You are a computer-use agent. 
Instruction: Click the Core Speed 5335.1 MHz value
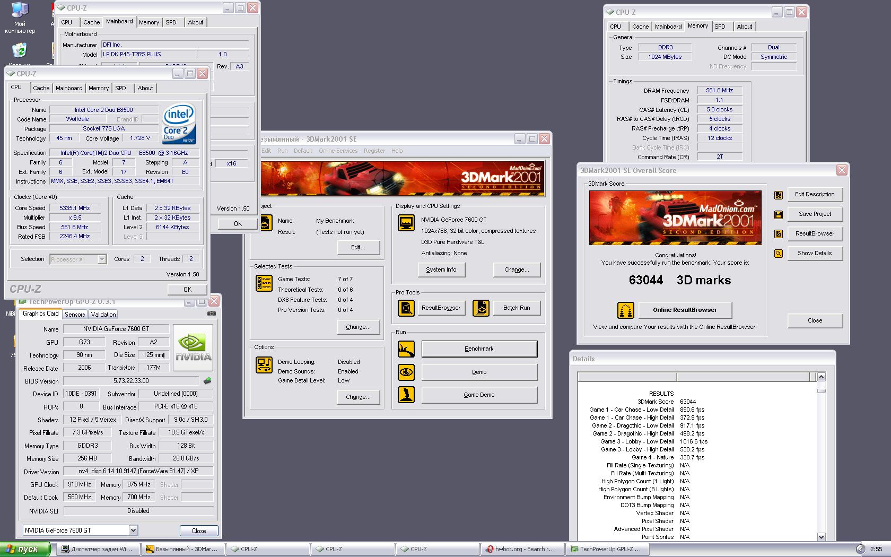click(75, 208)
